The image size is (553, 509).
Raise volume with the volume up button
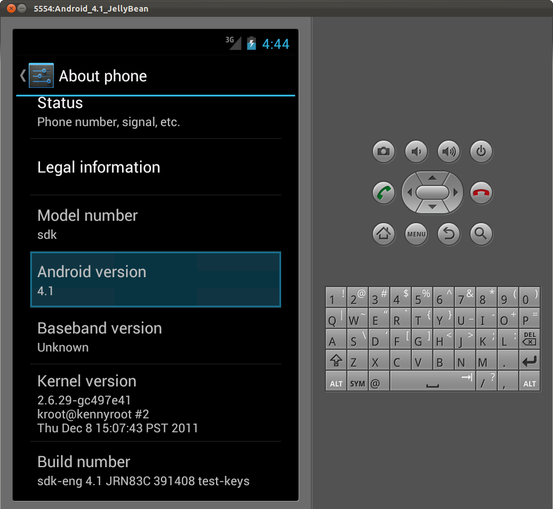(448, 152)
